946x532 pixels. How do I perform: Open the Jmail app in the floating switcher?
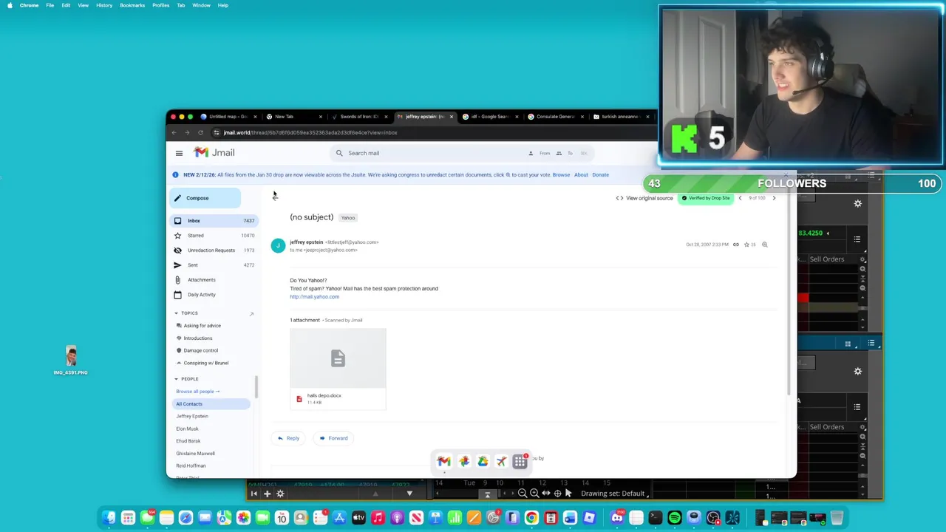coord(443,461)
